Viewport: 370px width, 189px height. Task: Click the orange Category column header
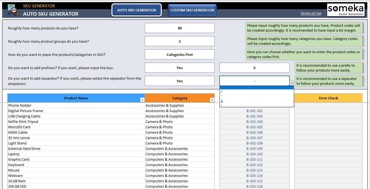pos(180,98)
